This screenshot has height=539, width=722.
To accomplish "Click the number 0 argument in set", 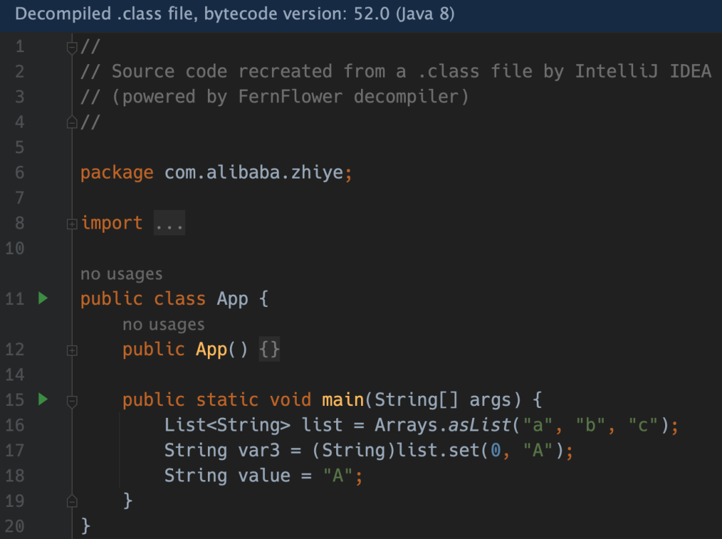I will pyautogui.click(x=495, y=451).
